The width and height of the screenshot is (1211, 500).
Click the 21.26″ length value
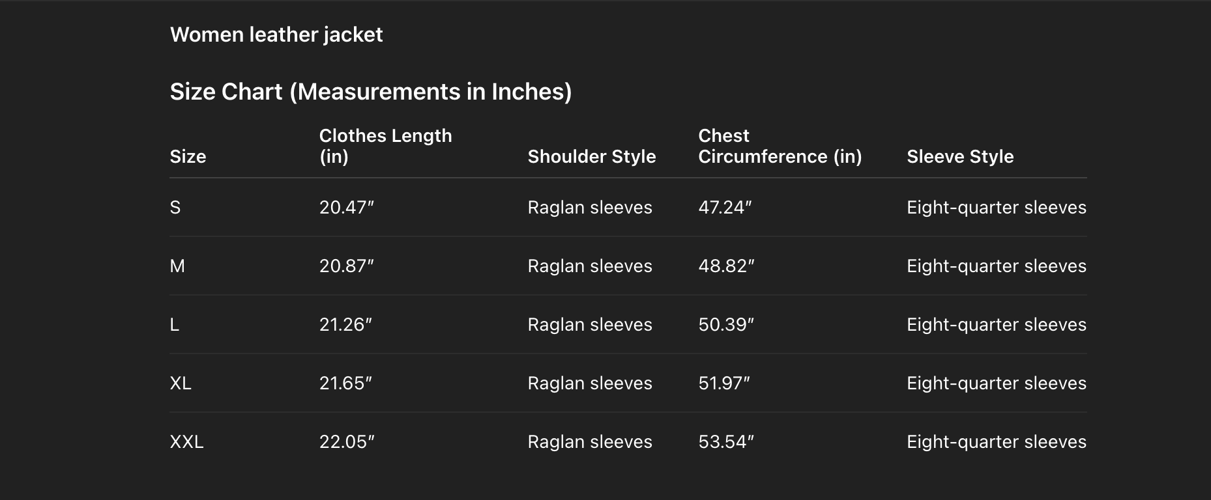tap(345, 325)
